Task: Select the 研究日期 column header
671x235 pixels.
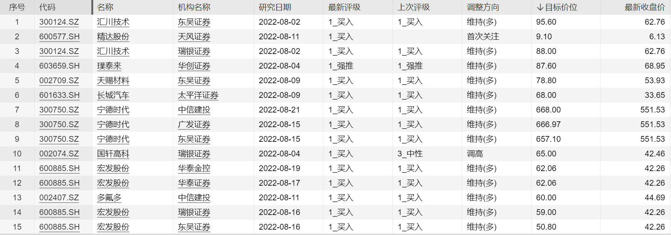Action: 275,7
